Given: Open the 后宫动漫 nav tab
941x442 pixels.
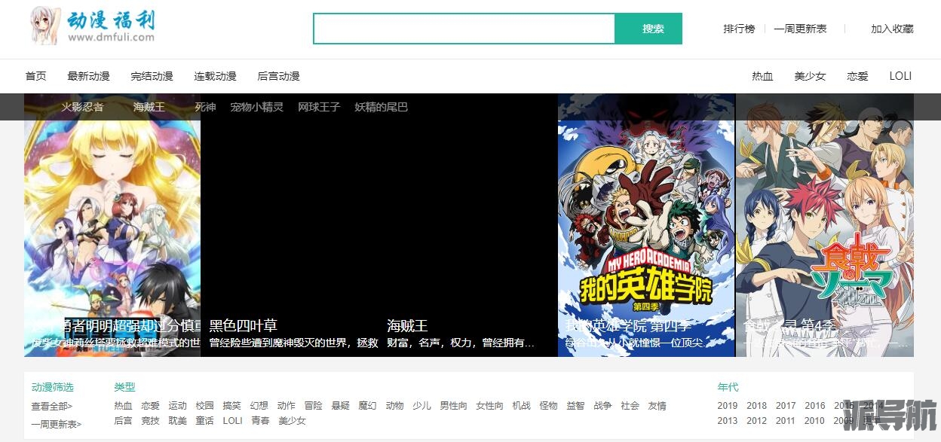Looking at the screenshot, I should click(278, 76).
